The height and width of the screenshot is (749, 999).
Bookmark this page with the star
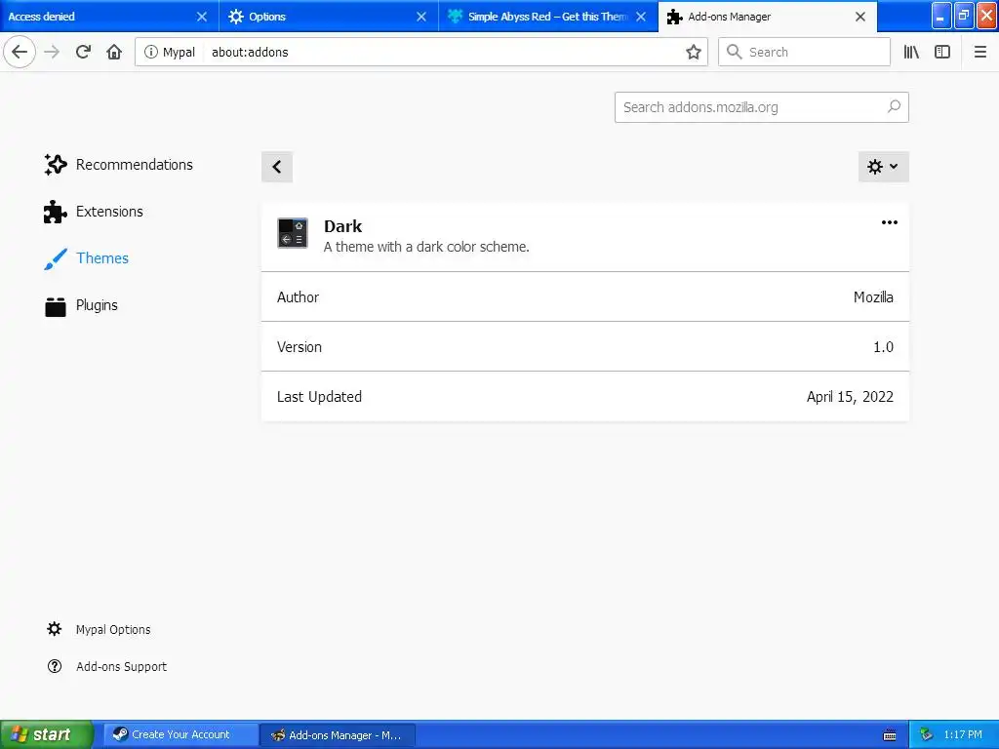coord(694,53)
